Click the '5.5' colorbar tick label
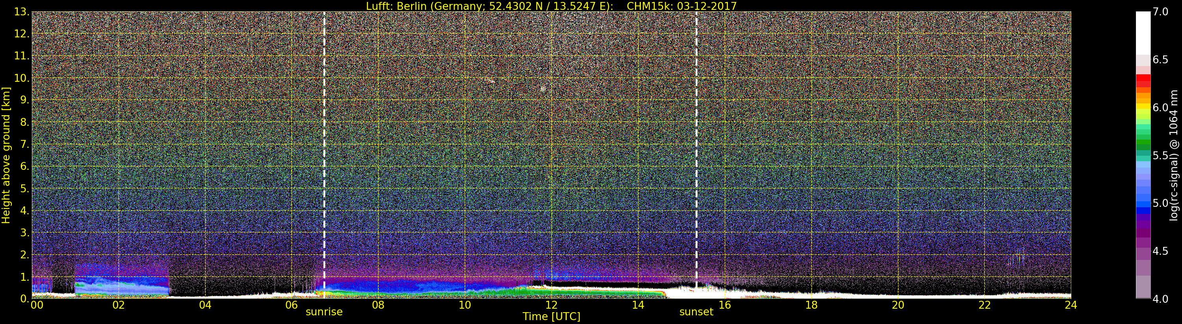Viewport: 1182px width, 324px height. [x=1161, y=155]
